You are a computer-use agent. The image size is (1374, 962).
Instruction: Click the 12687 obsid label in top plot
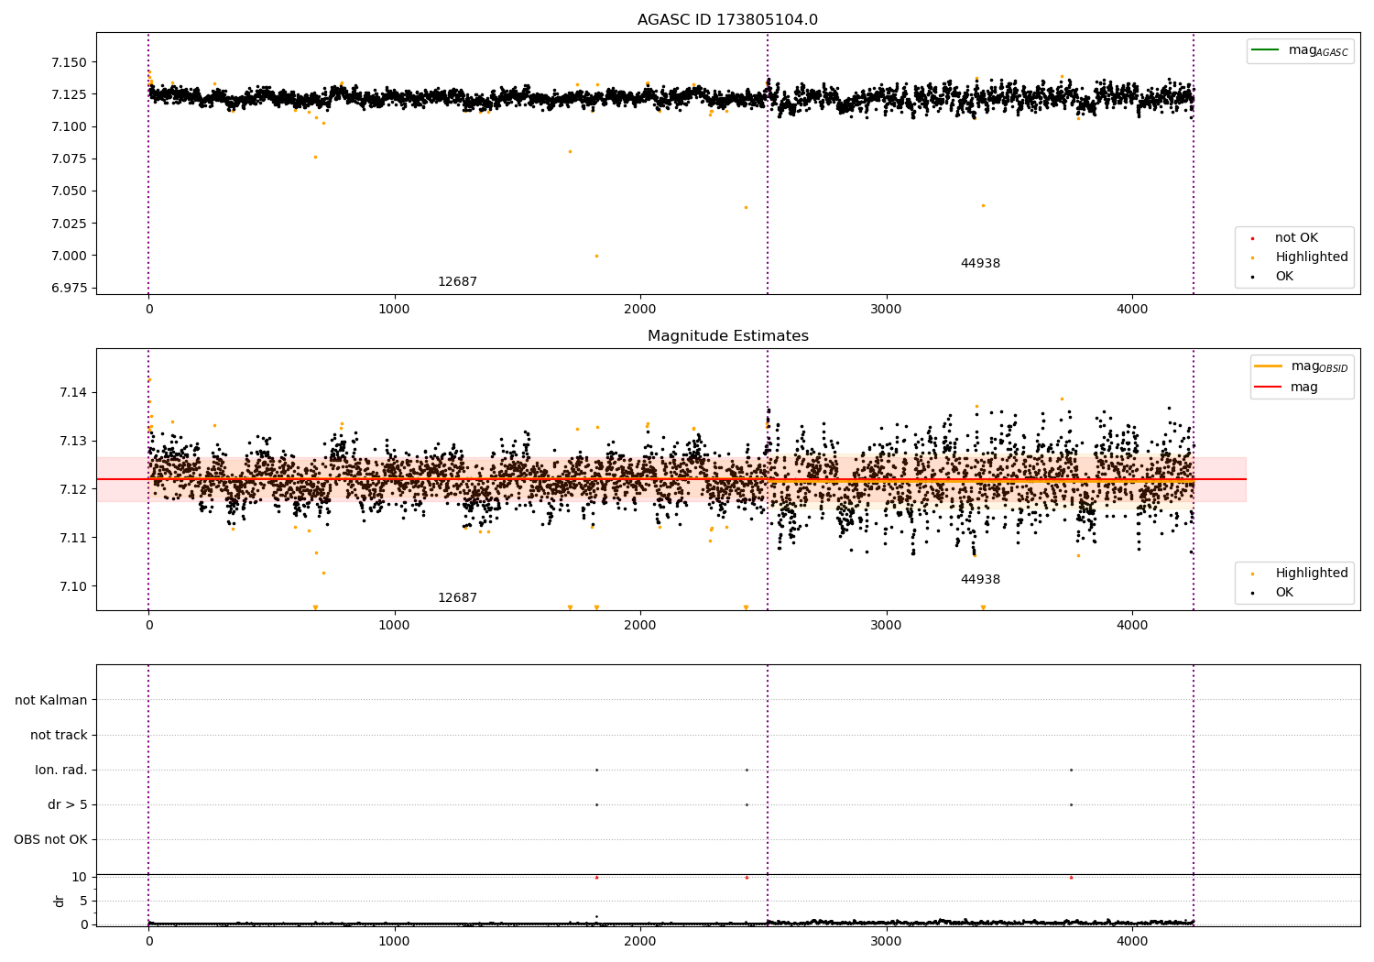point(457,282)
